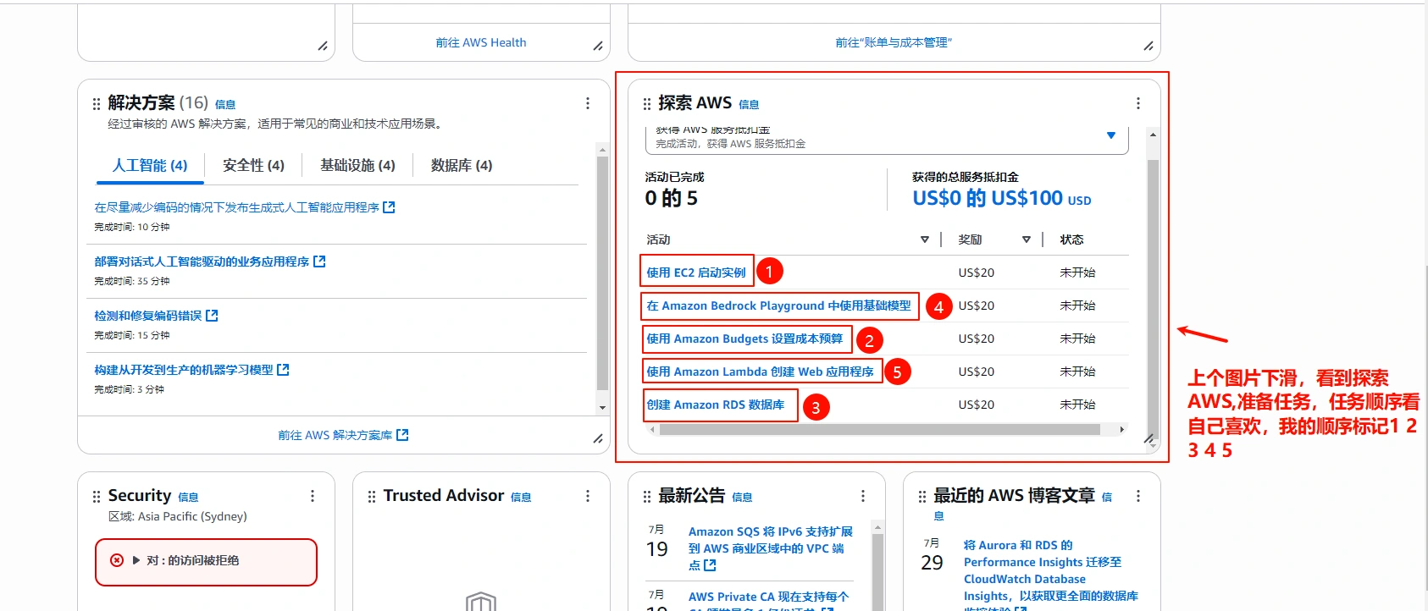Click the 探索 AWS widget resize handle
Screen dimensions: 1428x611
[1148, 438]
